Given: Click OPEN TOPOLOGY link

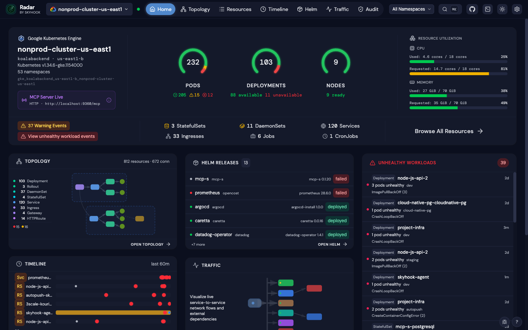Looking at the screenshot, I should [x=150, y=244].
